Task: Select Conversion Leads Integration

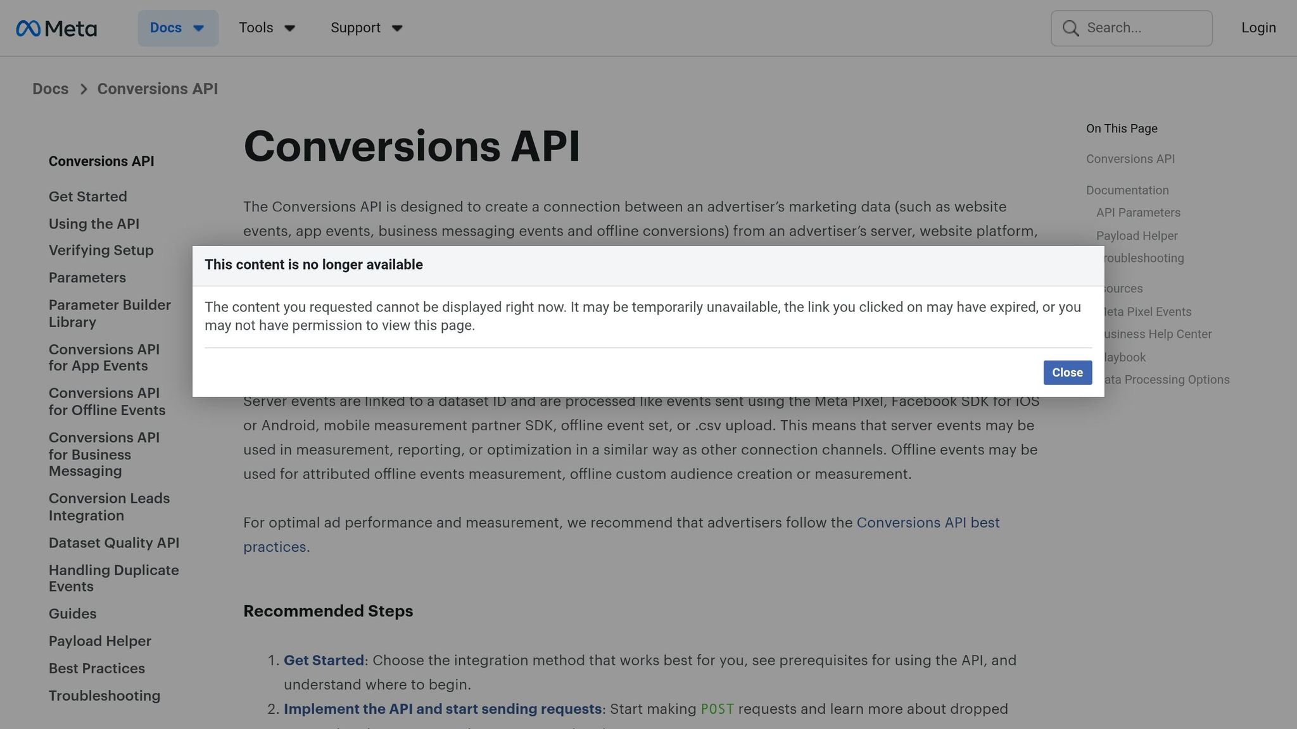Action: coord(110,507)
